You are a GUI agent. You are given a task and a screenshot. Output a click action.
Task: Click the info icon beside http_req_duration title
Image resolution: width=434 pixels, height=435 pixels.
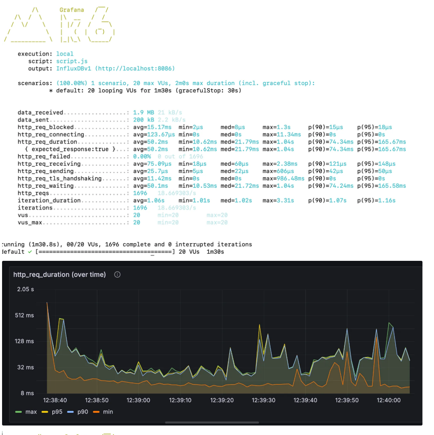117,274
